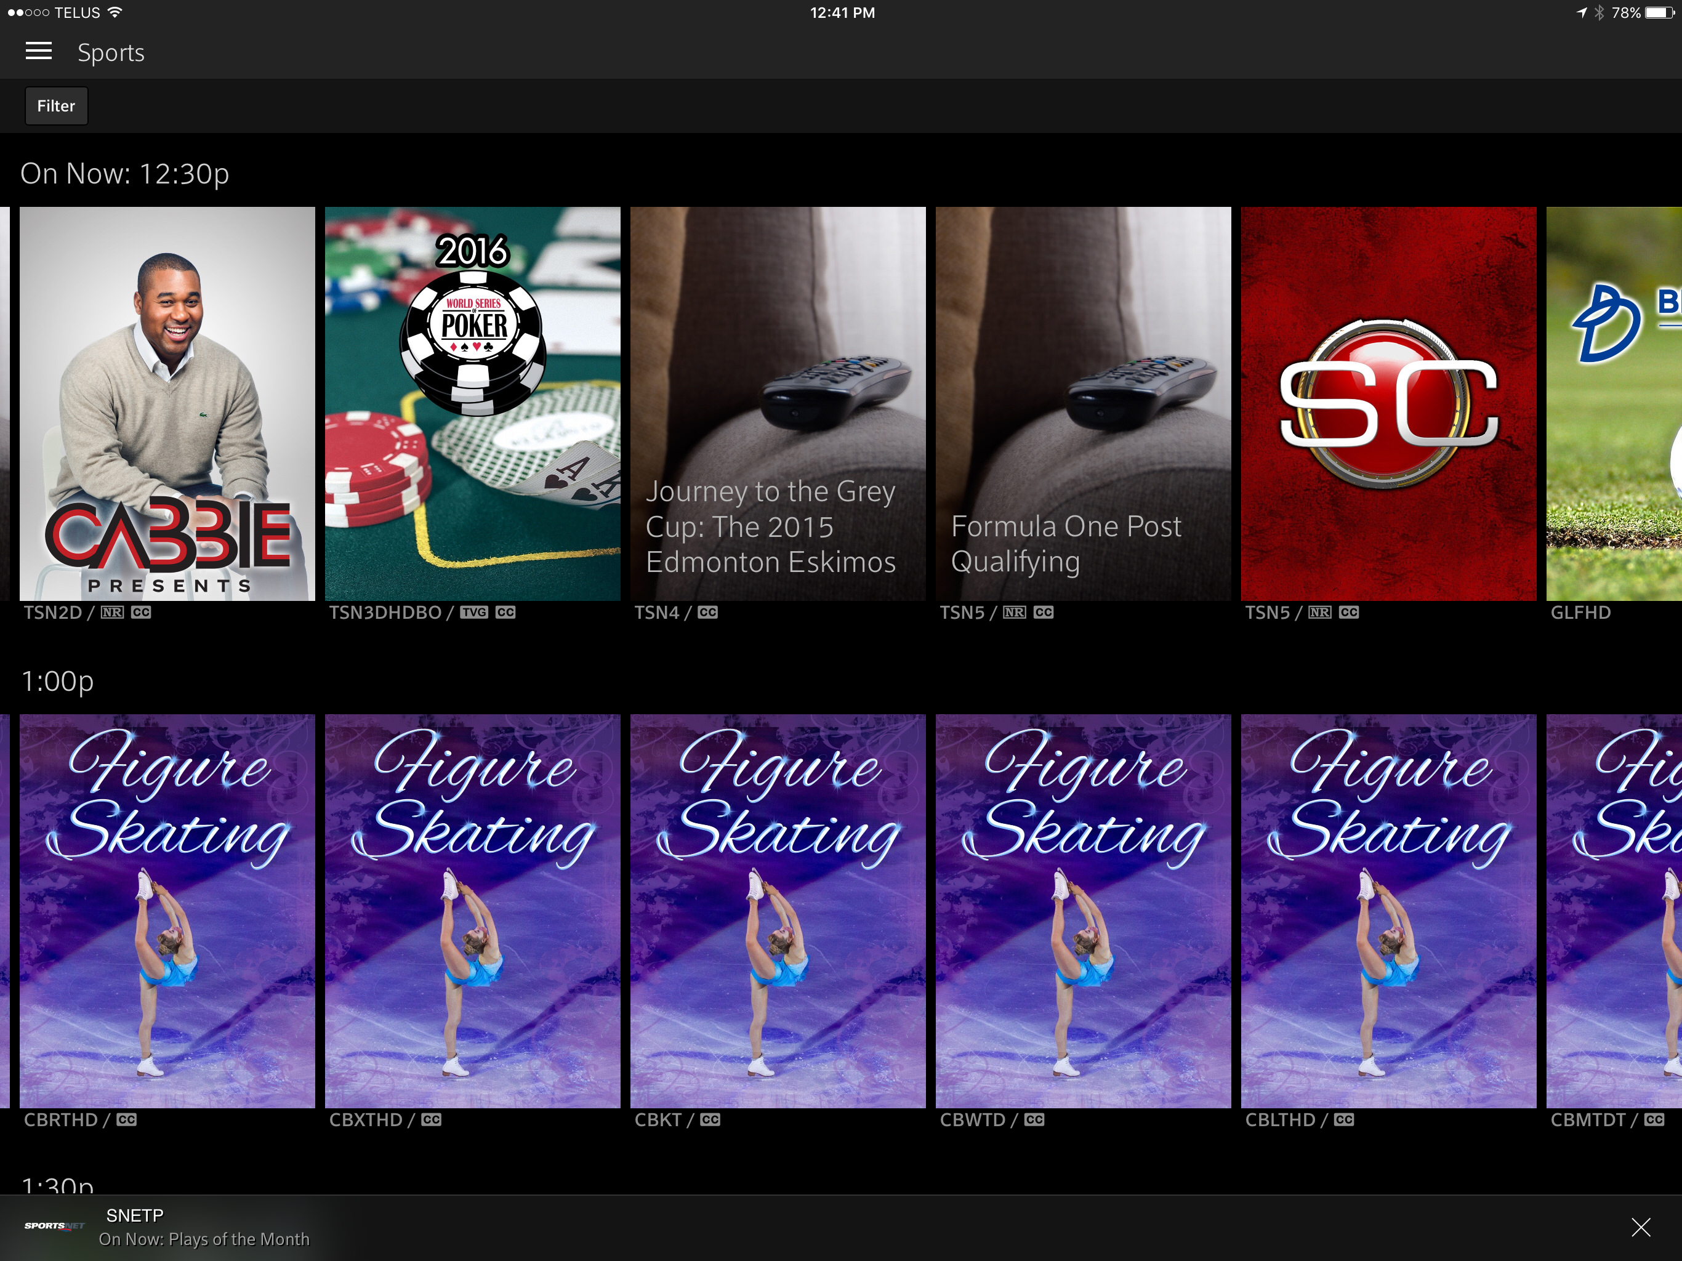The image size is (1682, 1261).
Task: Open the Cabbie Presents show thumbnail
Action: click(167, 404)
